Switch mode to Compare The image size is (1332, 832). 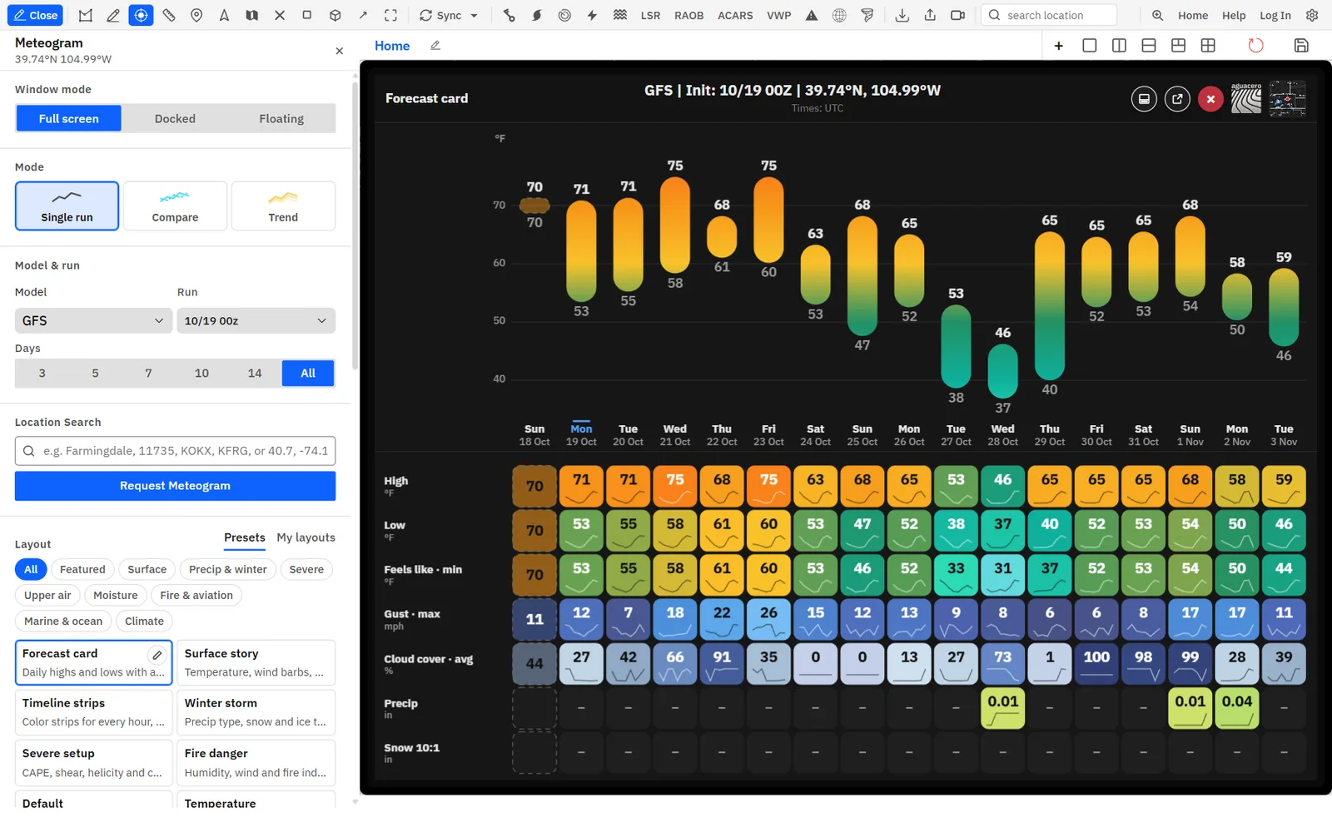pos(175,206)
